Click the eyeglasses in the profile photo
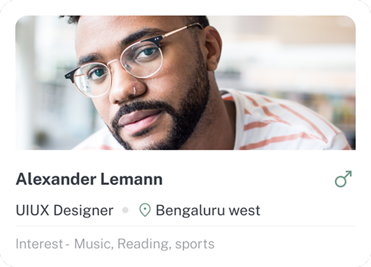Screen dimensions: 371x267 point(134,60)
